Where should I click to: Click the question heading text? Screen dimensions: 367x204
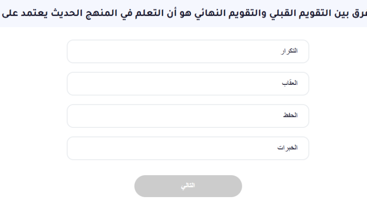pyautogui.click(x=183, y=13)
